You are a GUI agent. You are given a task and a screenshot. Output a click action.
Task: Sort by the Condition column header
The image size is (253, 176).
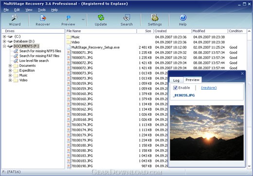pos(237,31)
